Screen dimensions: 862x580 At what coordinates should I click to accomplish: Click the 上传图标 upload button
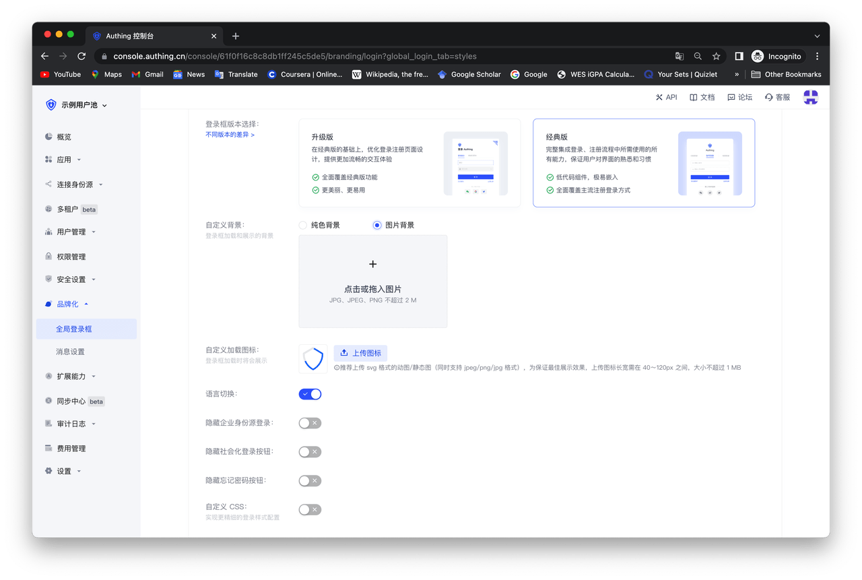[x=360, y=353]
